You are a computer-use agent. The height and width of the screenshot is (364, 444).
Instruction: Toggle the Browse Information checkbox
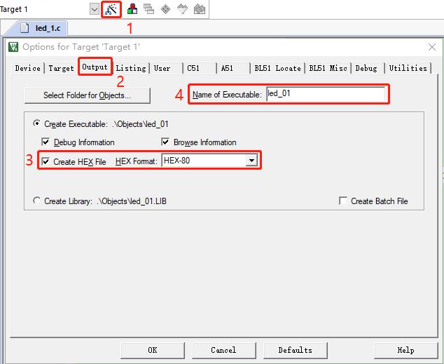pyautogui.click(x=165, y=142)
